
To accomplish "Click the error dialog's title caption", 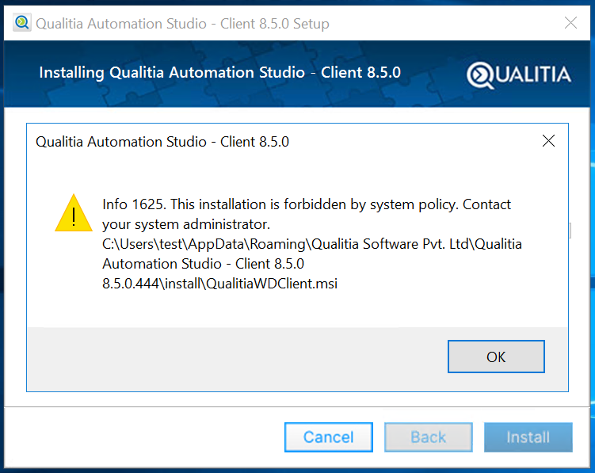I will click(x=162, y=143).
